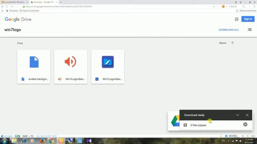Open the blue pencil icon of the Win7LogonBac... file
Image resolution: width=257 pixels, height=144 pixels.
point(108,62)
